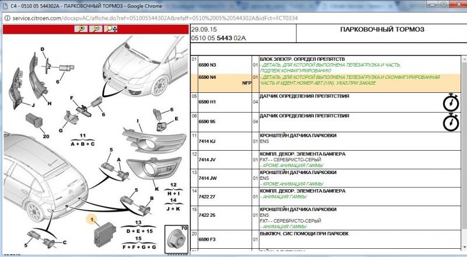Click the page icon in the title bar
467x257 pixels.
(x=5, y=6)
